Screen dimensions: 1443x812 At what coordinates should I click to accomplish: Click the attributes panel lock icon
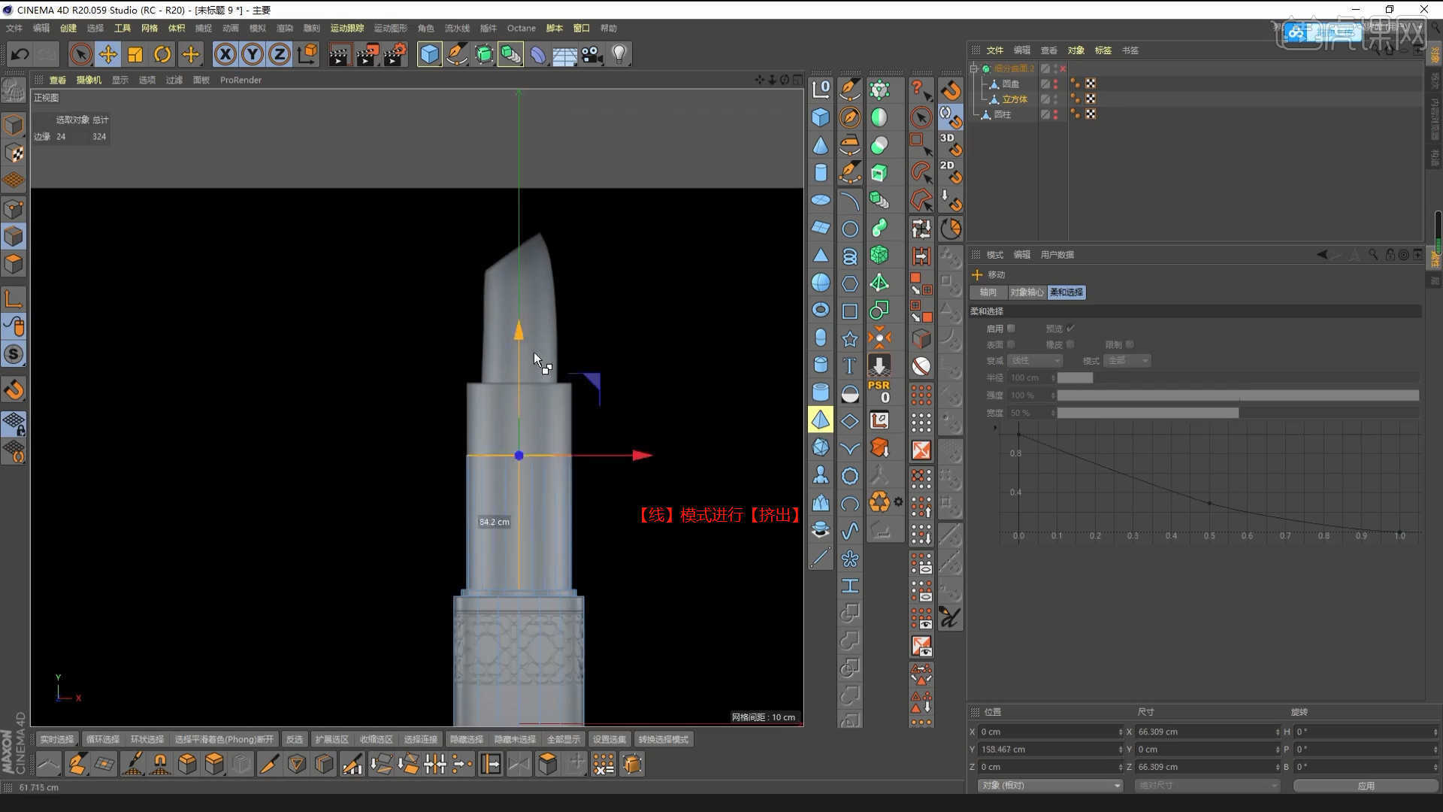1390,255
